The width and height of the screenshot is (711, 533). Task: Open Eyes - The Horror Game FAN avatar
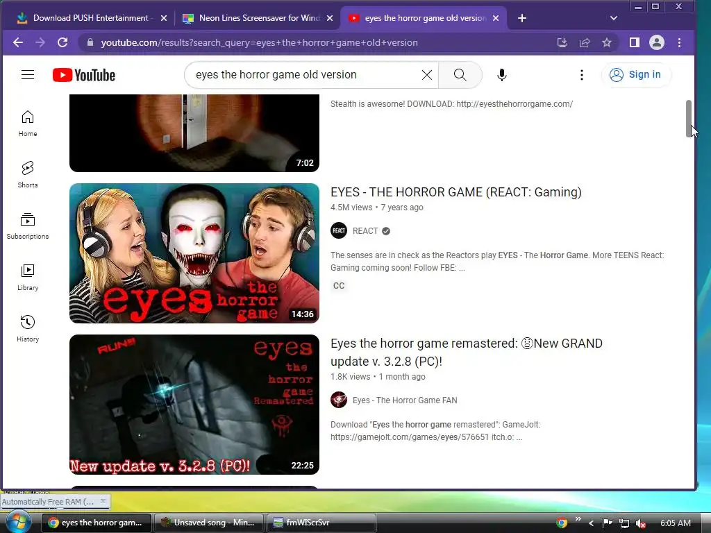pyautogui.click(x=339, y=400)
